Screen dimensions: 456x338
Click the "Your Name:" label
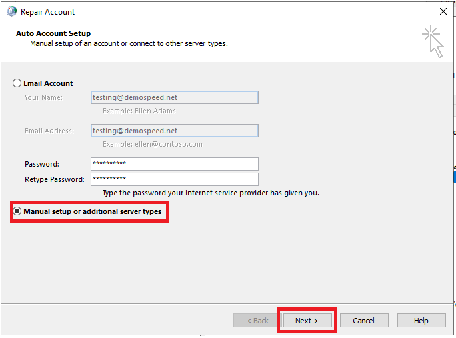click(x=43, y=97)
